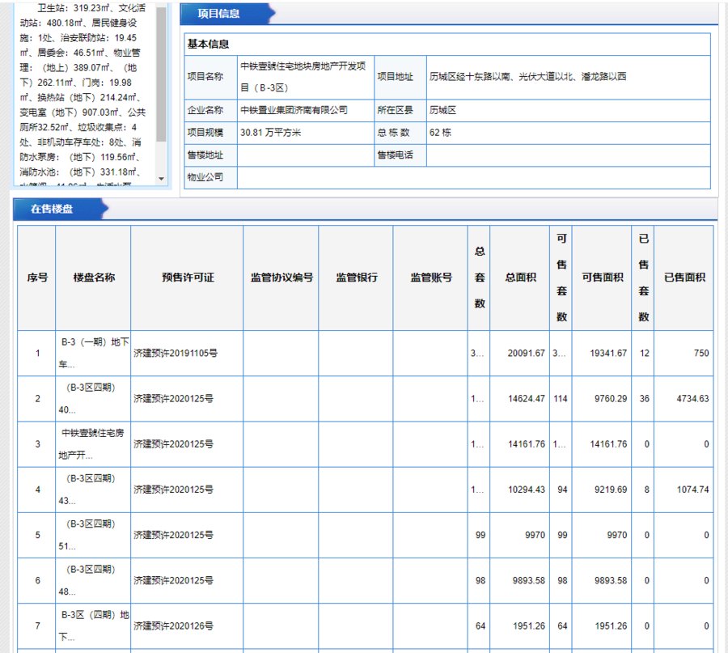
Task: Click total area value 14161.76
Action: tap(526, 444)
